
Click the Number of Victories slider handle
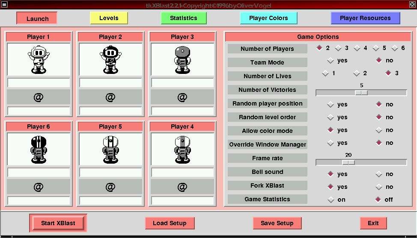pos(361,93)
